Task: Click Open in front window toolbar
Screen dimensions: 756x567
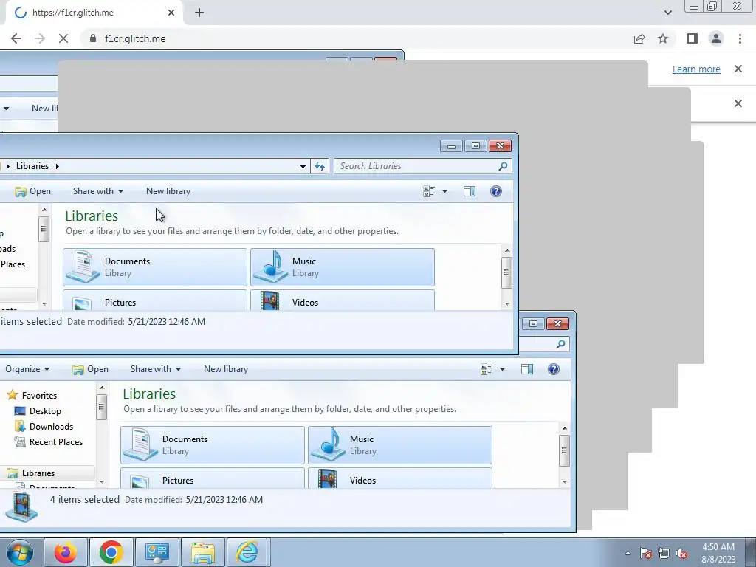Action: (90, 369)
